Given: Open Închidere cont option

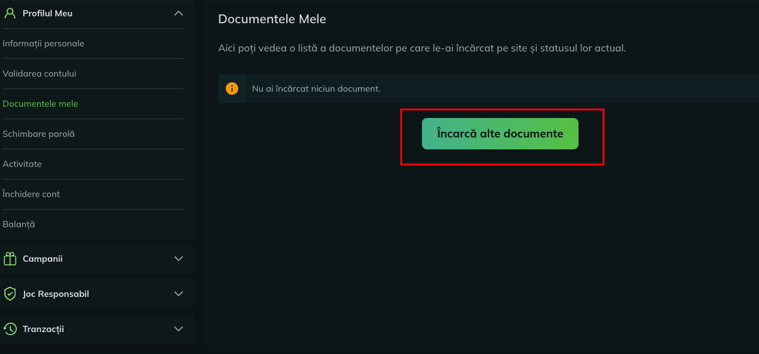Looking at the screenshot, I should click(x=31, y=194).
